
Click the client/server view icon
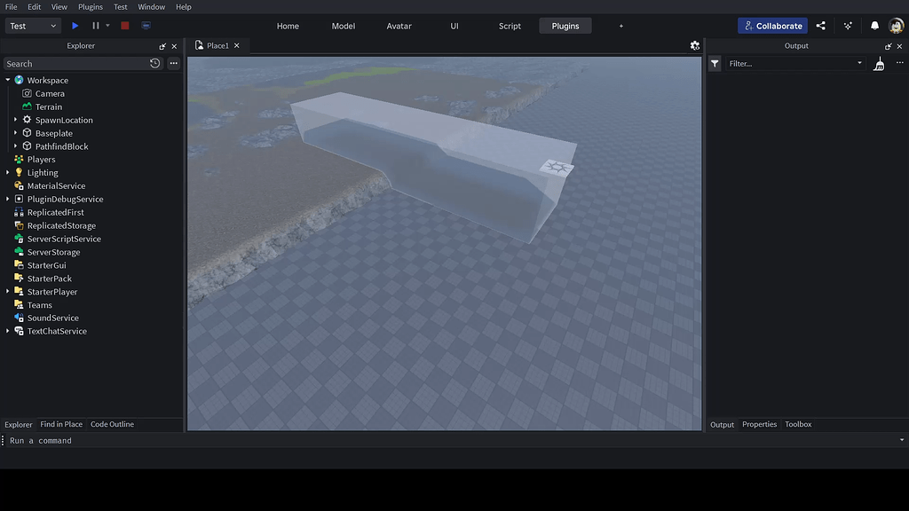point(146,26)
